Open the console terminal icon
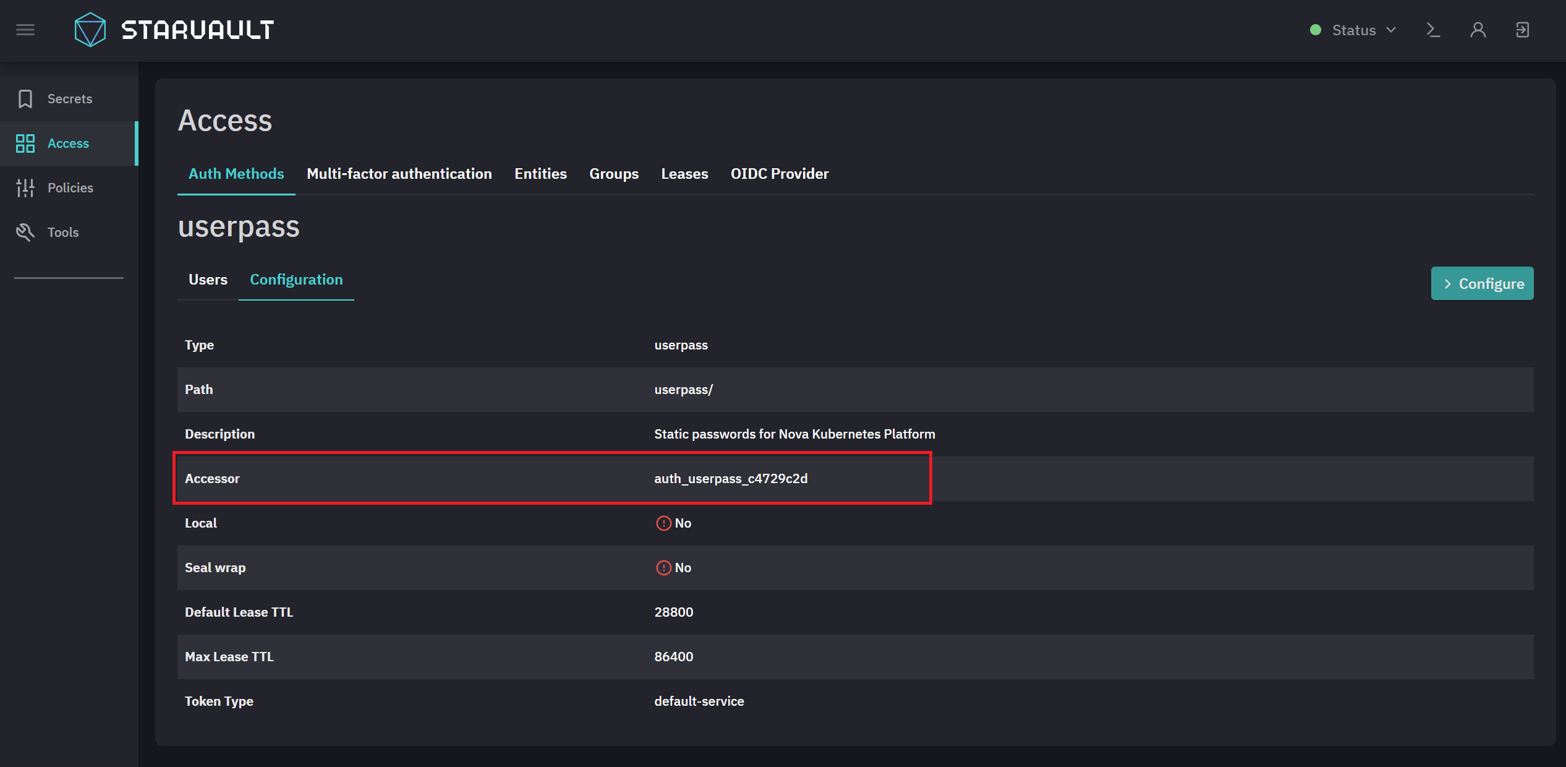The width and height of the screenshot is (1566, 767). (x=1433, y=30)
